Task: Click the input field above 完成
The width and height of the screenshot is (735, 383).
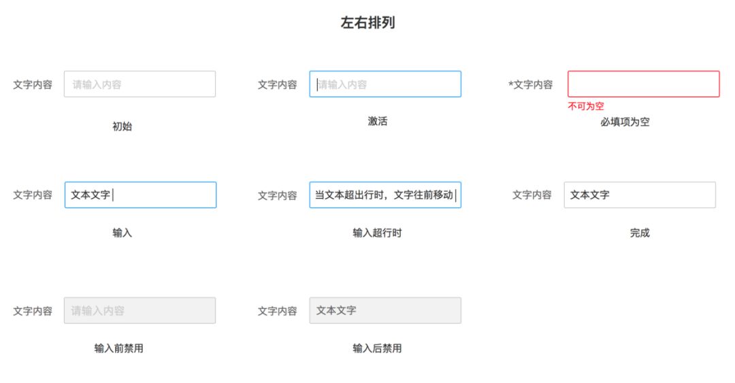Action: click(x=640, y=195)
